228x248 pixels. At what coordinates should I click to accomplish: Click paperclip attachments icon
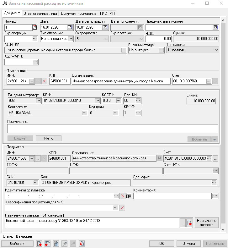point(65,244)
